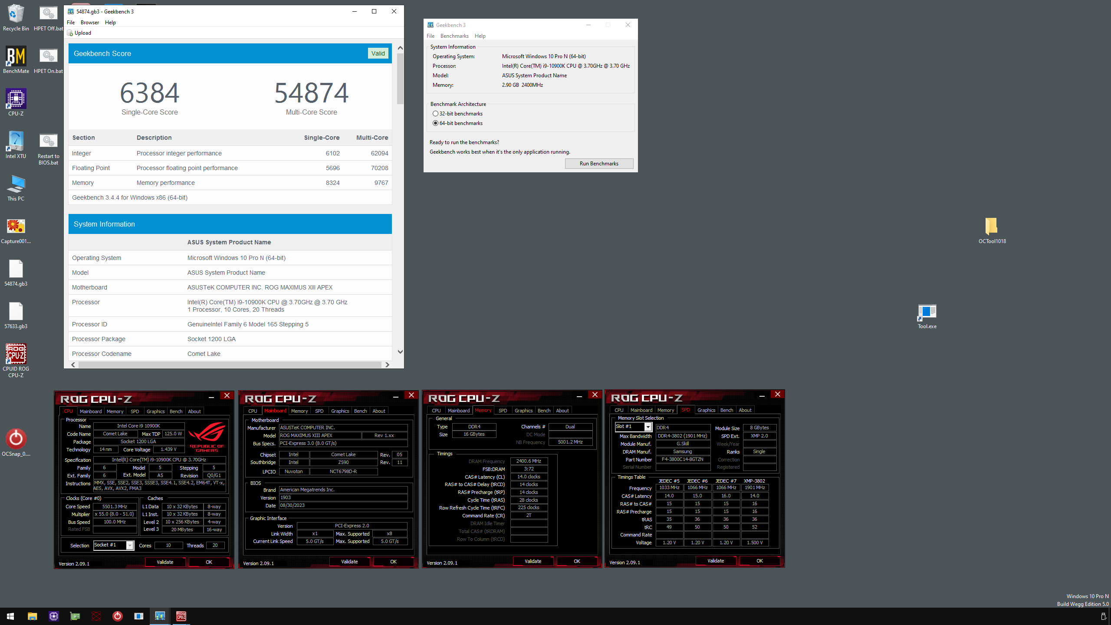The image size is (1111, 625).
Task: Open Help menu in Geekbench 3 dialog
Action: click(x=480, y=36)
